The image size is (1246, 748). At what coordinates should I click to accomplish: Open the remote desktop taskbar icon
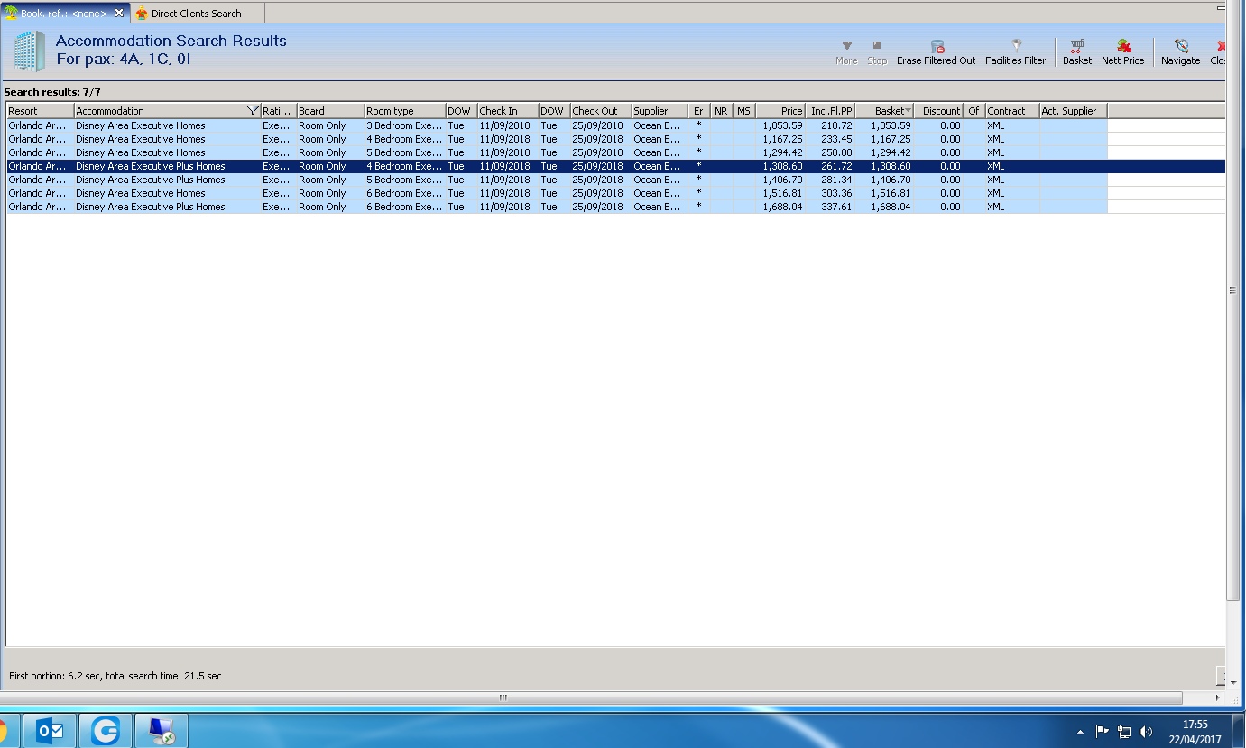click(162, 732)
